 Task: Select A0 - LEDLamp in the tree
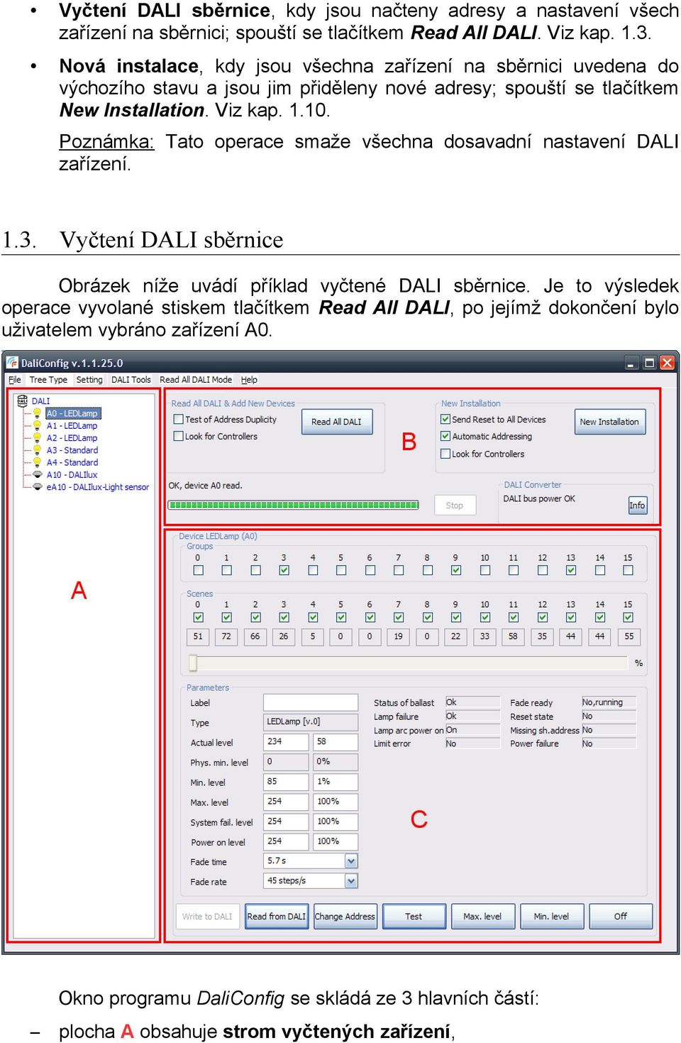72,413
